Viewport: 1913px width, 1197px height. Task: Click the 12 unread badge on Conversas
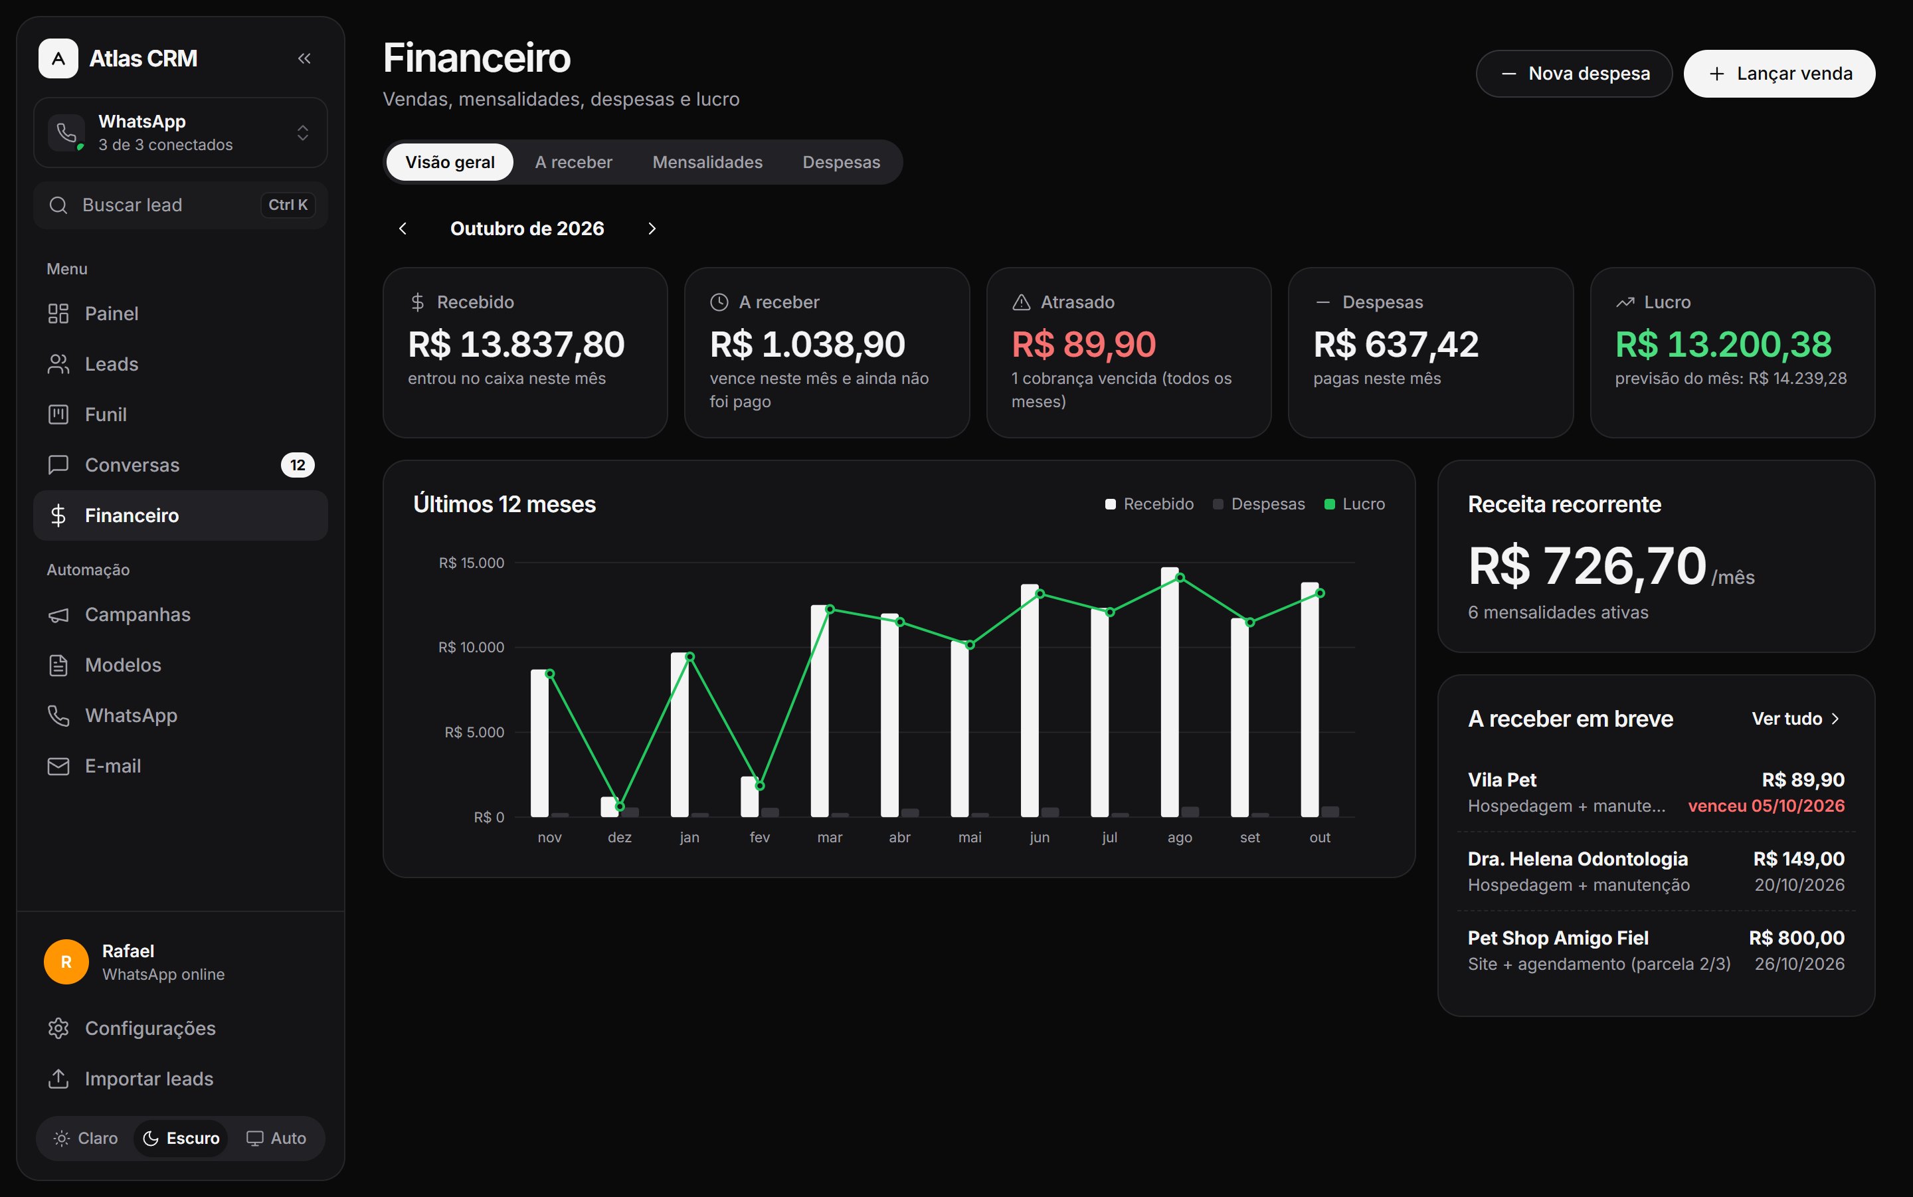point(298,465)
